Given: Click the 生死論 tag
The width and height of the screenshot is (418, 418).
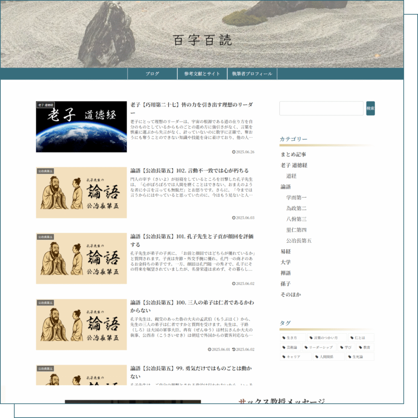Looking at the screenshot, I should (x=360, y=357).
